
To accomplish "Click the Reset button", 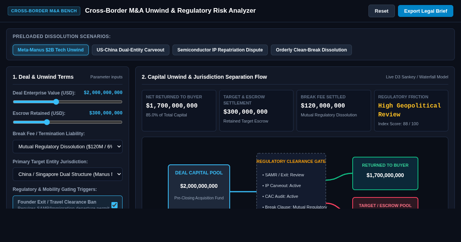I will 381,11.
